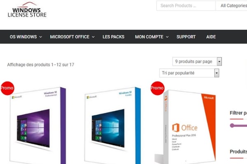Click the purple price filter slider handle
This screenshot has height=164, width=247.
232,125
